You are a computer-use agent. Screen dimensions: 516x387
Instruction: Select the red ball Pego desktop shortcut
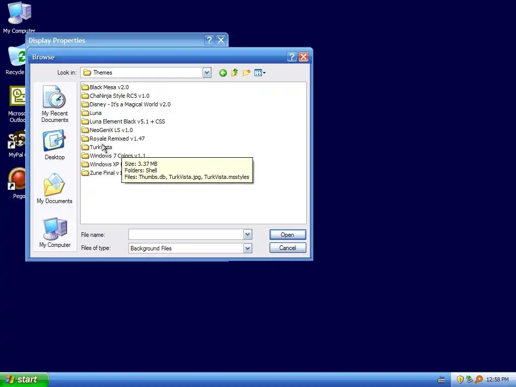pos(17,183)
